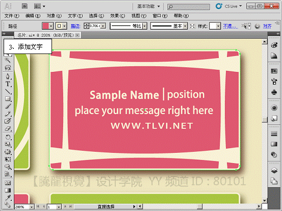This screenshot has width=282, height=211.
Task: Expand the collapsed right panel dock
Action: (278, 34)
